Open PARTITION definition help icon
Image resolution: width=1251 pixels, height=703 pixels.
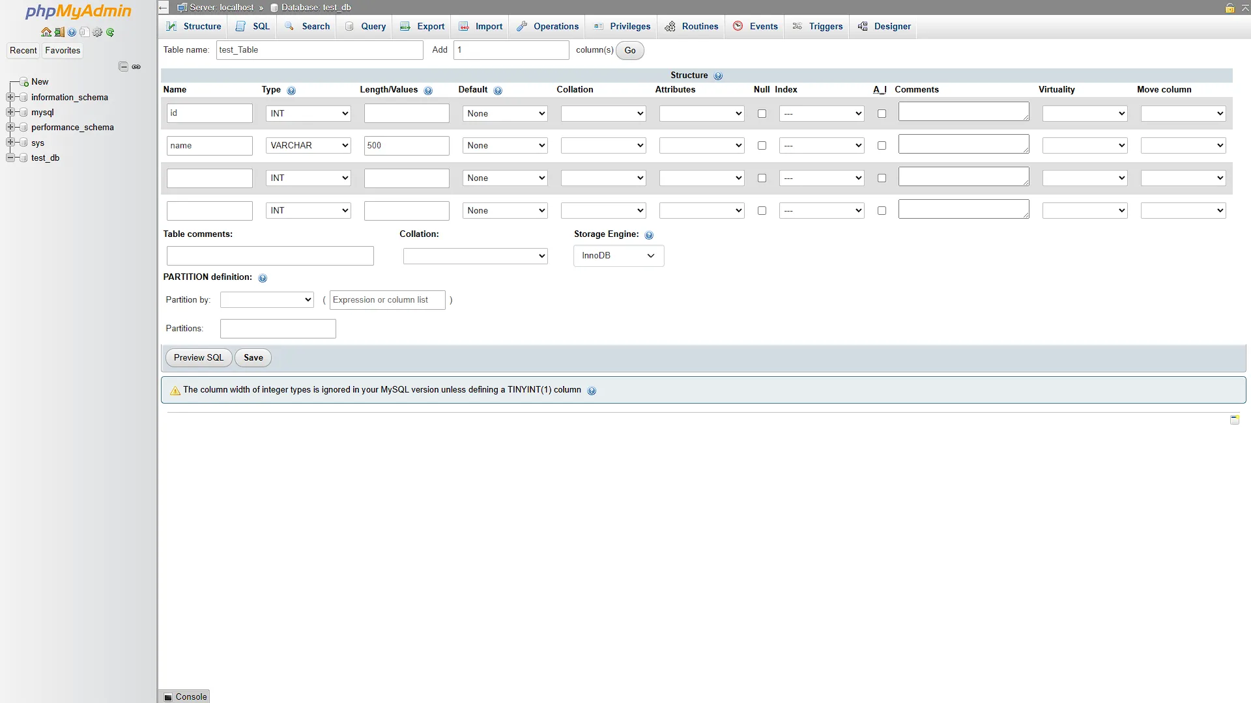point(263,278)
